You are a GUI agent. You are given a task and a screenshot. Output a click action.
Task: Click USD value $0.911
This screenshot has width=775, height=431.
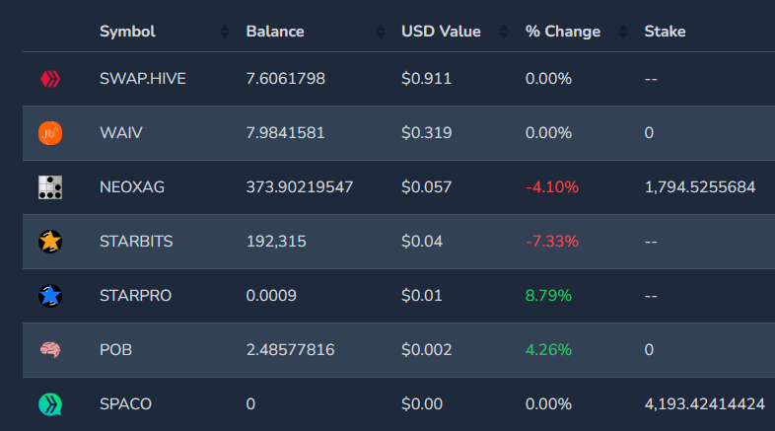(427, 79)
